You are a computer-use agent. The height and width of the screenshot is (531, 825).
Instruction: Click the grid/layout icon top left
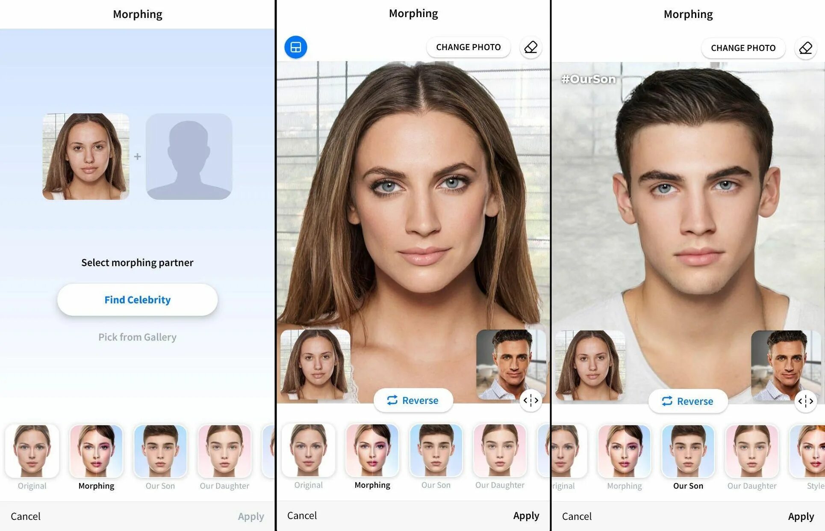(295, 47)
